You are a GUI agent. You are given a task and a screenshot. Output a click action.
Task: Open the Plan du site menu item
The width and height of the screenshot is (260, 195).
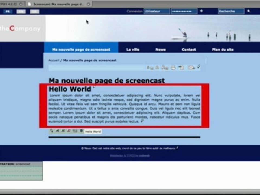coord(223,50)
